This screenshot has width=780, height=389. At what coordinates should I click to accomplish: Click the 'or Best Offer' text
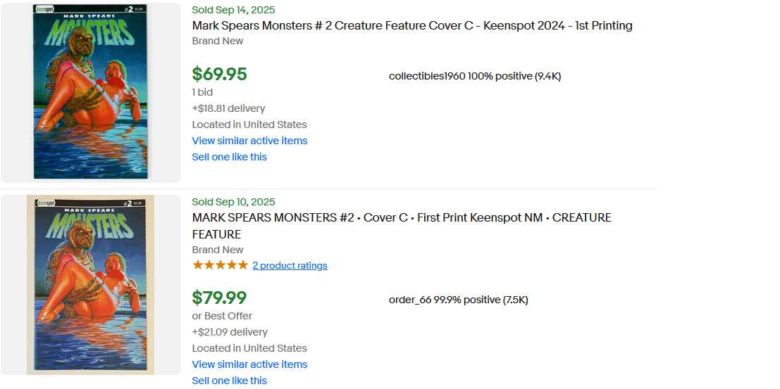(222, 316)
